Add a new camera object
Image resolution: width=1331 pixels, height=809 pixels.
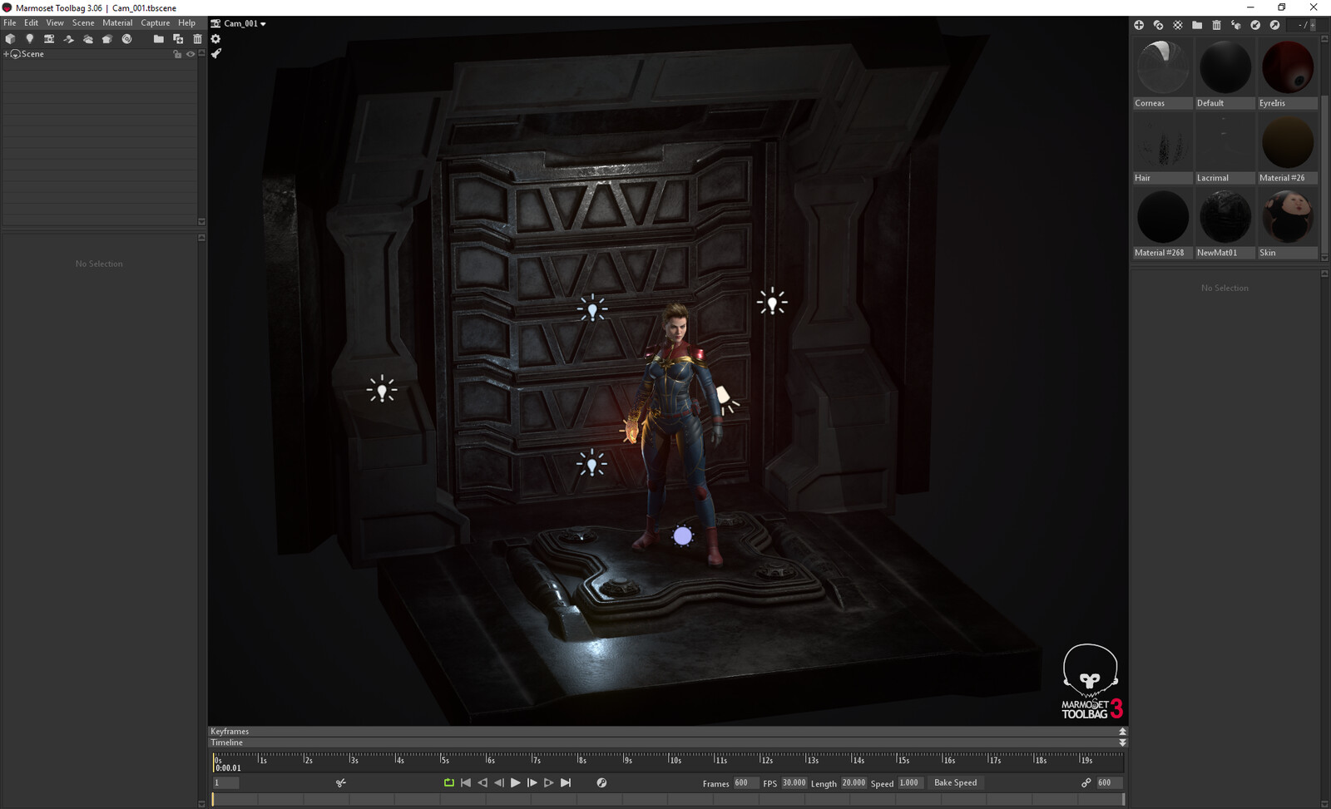pyautogui.click(x=49, y=39)
